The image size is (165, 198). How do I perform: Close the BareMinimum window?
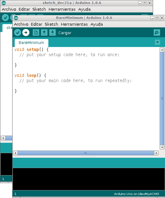162,18
